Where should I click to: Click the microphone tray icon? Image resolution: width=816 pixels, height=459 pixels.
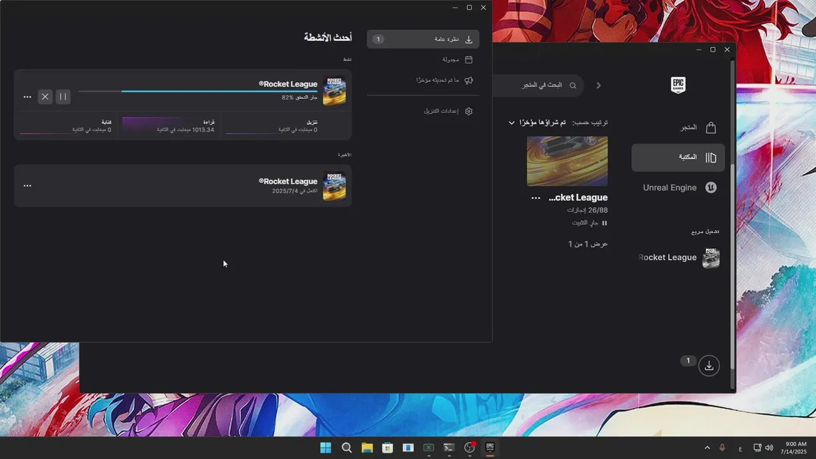(x=722, y=448)
